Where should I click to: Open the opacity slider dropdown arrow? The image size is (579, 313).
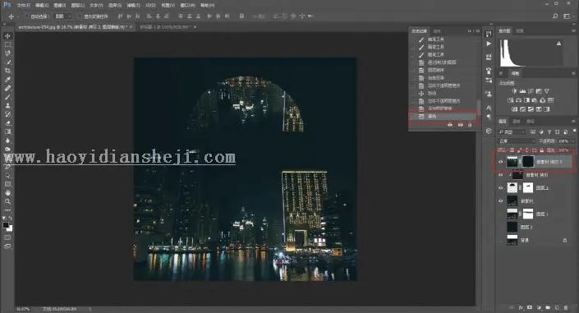point(573,140)
